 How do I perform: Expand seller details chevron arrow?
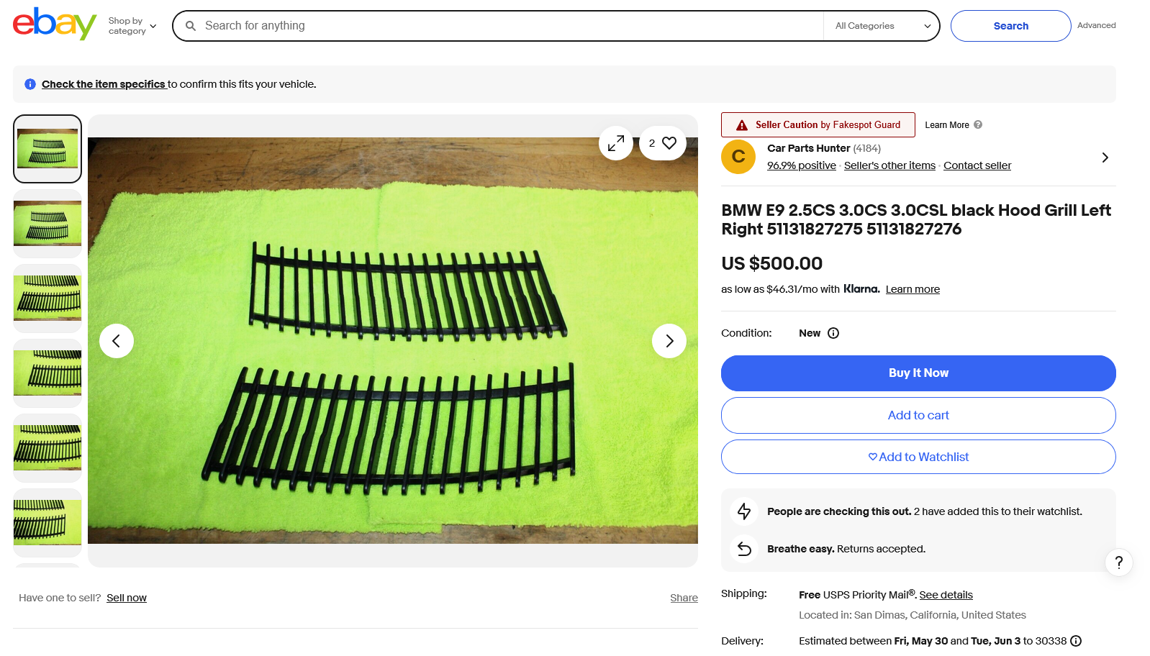(x=1105, y=158)
